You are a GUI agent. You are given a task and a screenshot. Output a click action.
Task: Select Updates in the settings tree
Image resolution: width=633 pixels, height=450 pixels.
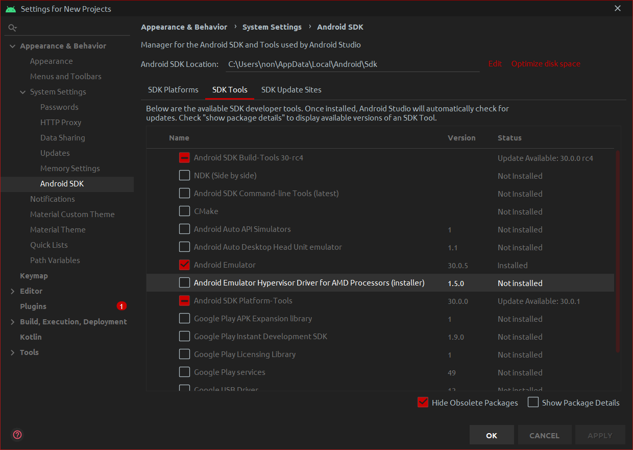click(x=55, y=153)
